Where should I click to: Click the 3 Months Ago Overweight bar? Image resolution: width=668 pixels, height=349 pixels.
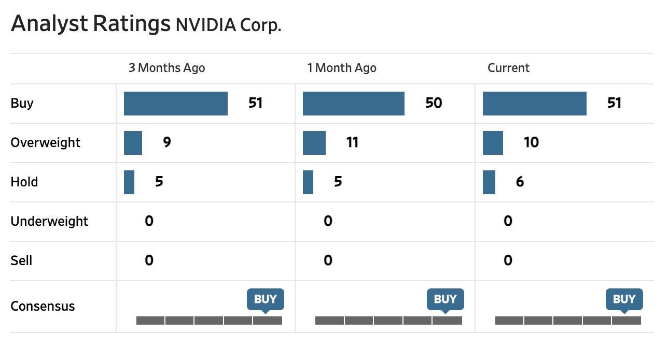pos(133,143)
